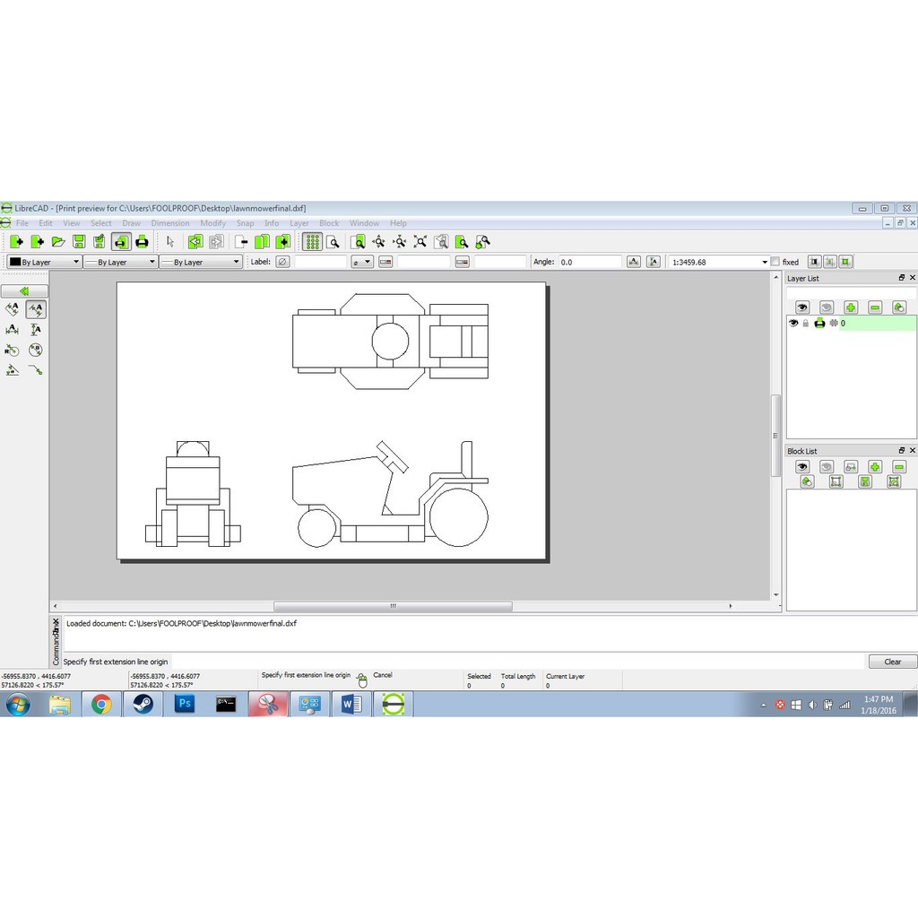Image resolution: width=918 pixels, height=918 pixels.
Task: Open the diameter symbol dropdown
Action: click(362, 262)
